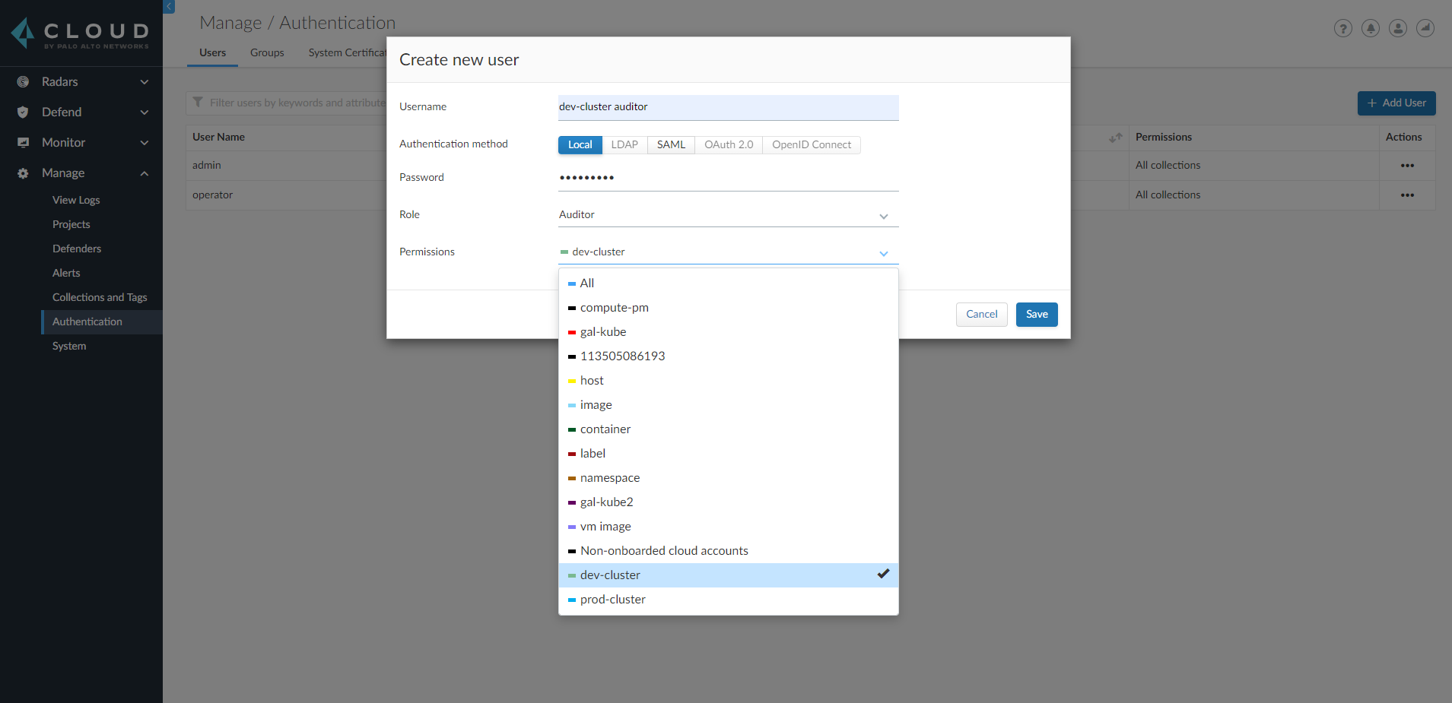Viewport: 1452px width, 703px height.
Task: Select OAuth 2.0 authentication method
Action: pyautogui.click(x=729, y=145)
